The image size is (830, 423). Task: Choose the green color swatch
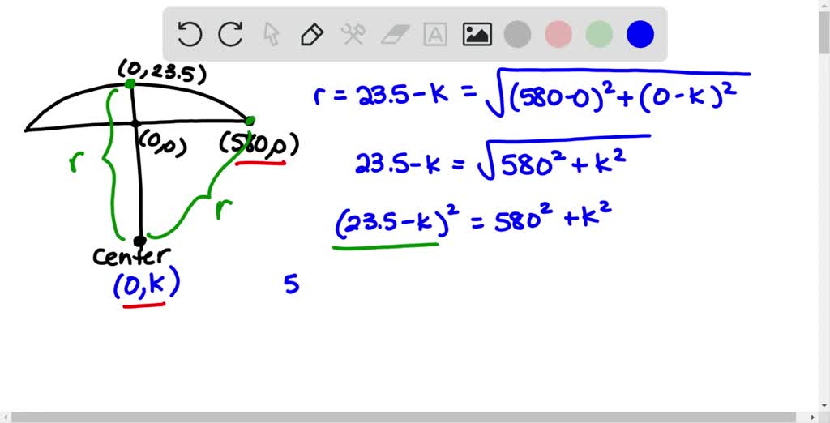point(599,34)
